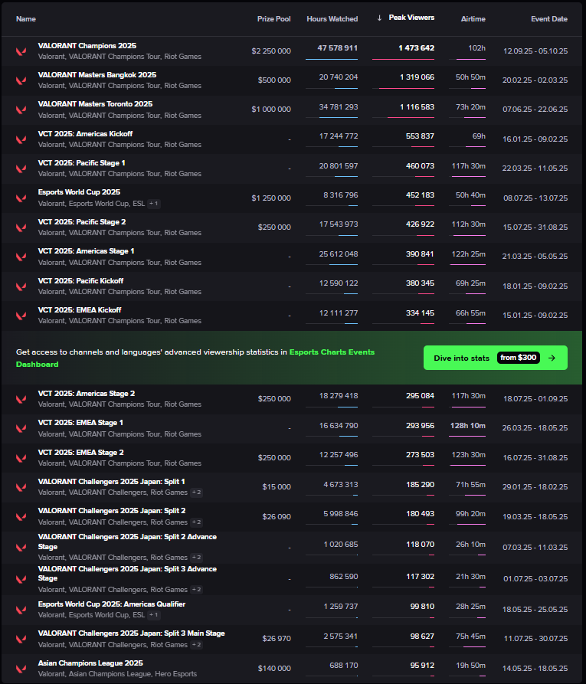Expand +2 organizers for Challengers Japan: Split 1

click(196, 493)
